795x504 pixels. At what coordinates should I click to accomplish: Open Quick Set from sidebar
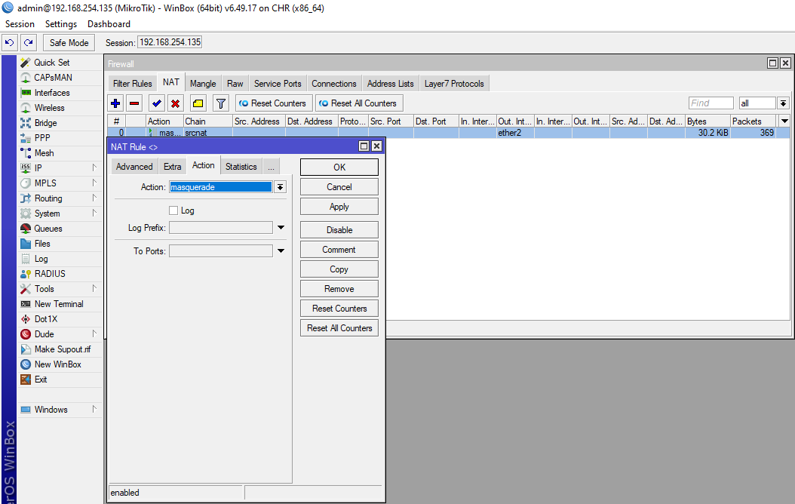[x=52, y=63]
